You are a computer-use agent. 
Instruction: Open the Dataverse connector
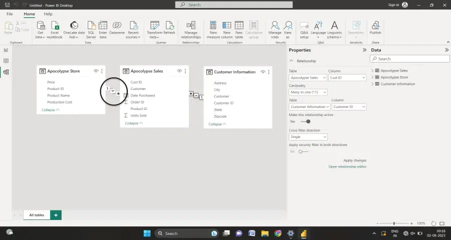pos(117,28)
